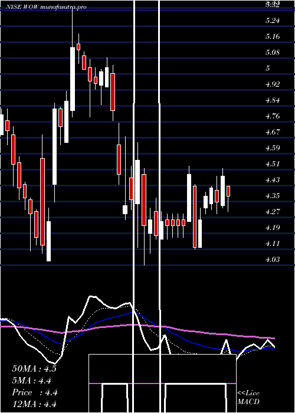Click the 5.08 price axis value

(x=273, y=53)
